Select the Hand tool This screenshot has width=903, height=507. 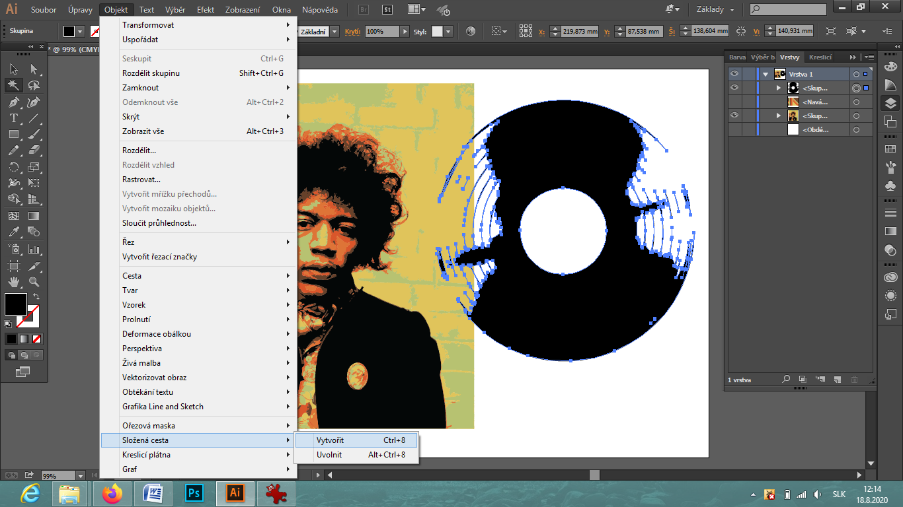pyautogui.click(x=13, y=283)
